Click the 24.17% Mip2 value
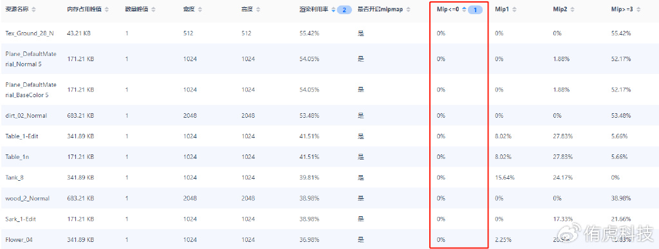Image resolution: width=659 pixels, height=249 pixels. (x=562, y=178)
